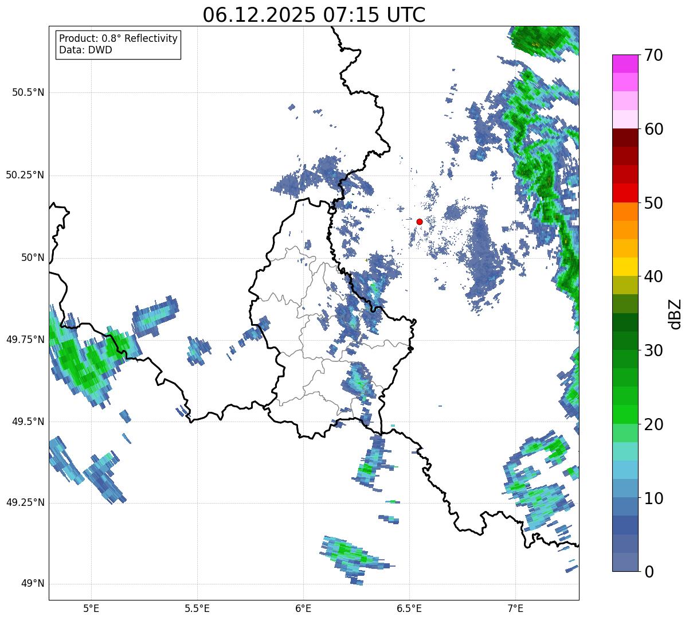Click the latitude label 49°N

pos(33,584)
